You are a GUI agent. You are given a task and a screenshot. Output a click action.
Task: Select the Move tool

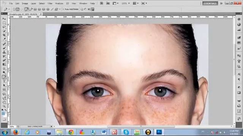pyautogui.click(x=4, y=19)
